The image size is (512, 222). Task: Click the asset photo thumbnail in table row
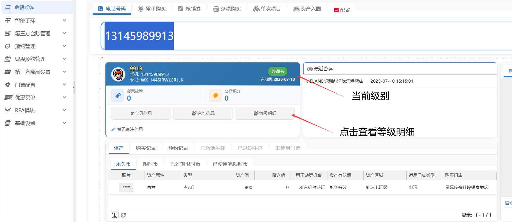click(x=126, y=187)
